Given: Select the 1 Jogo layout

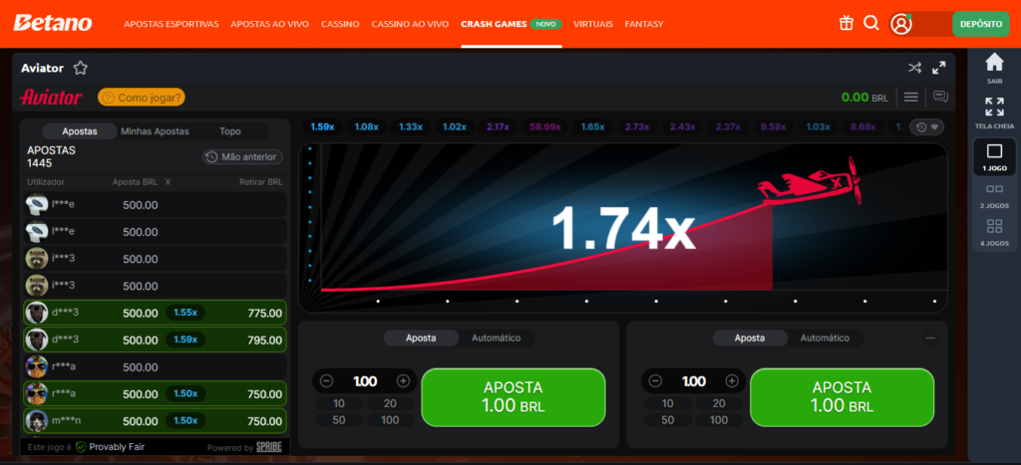Looking at the screenshot, I should [994, 156].
